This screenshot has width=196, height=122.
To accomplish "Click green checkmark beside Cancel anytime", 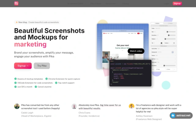I will point(36,87).
